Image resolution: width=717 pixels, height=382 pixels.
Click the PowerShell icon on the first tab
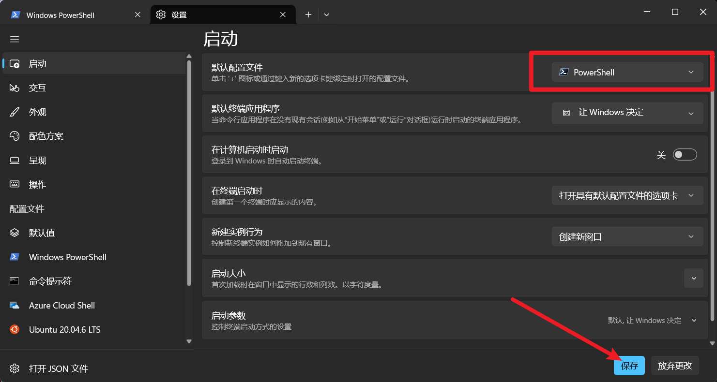(15, 15)
